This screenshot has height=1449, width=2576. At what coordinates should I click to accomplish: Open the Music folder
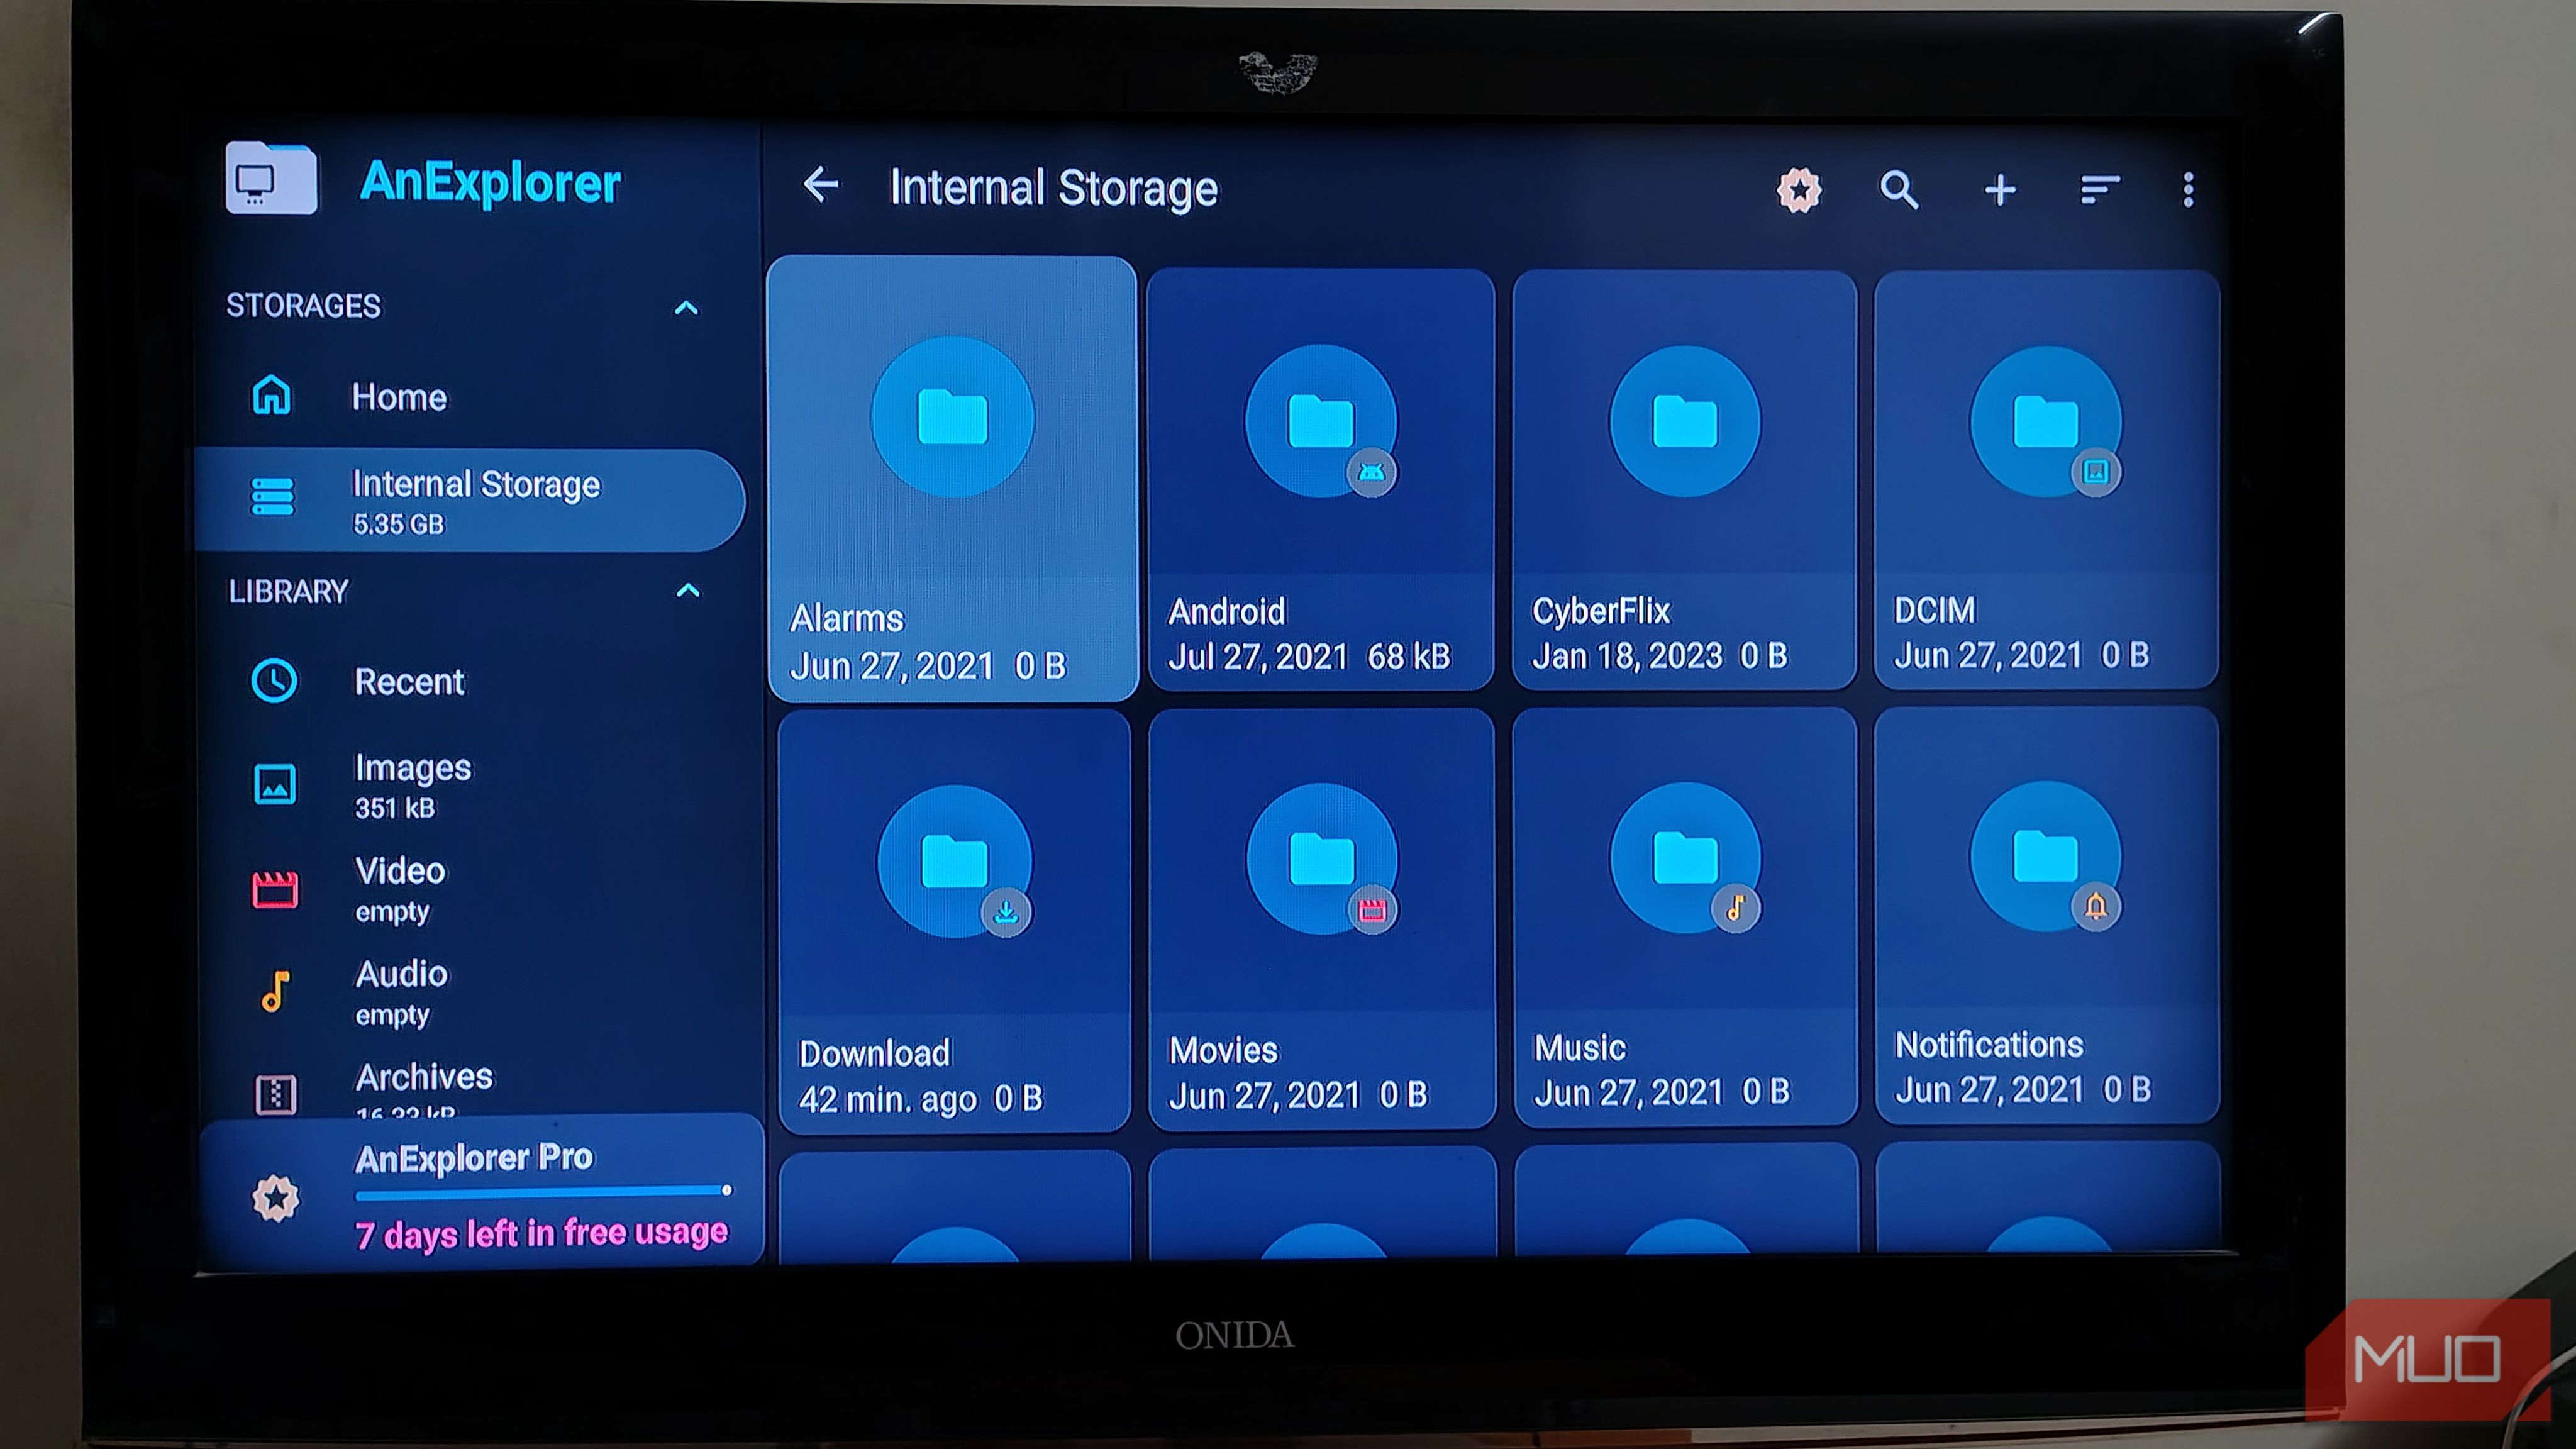coord(1685,916)
